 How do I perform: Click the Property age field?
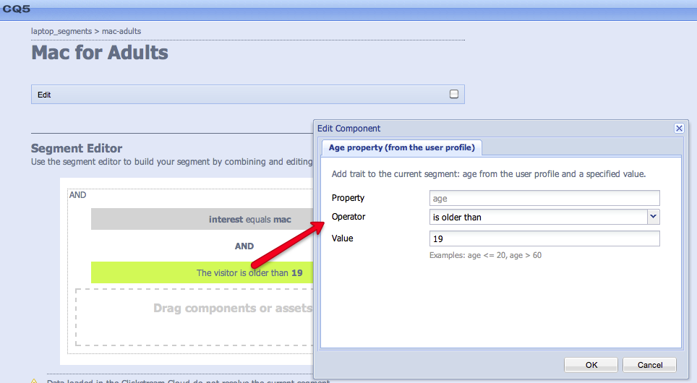pyautogui.click(x=544, y=198)
